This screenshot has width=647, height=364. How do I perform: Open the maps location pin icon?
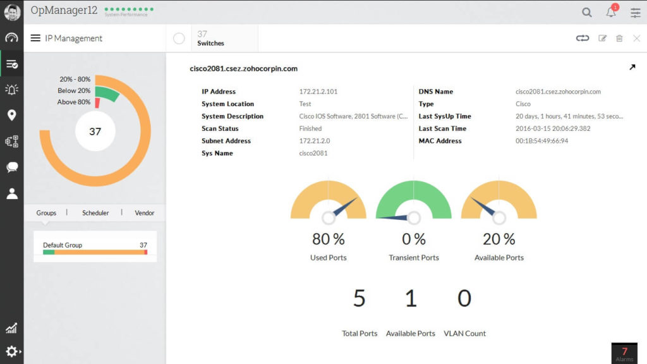(x=11, y=115)
